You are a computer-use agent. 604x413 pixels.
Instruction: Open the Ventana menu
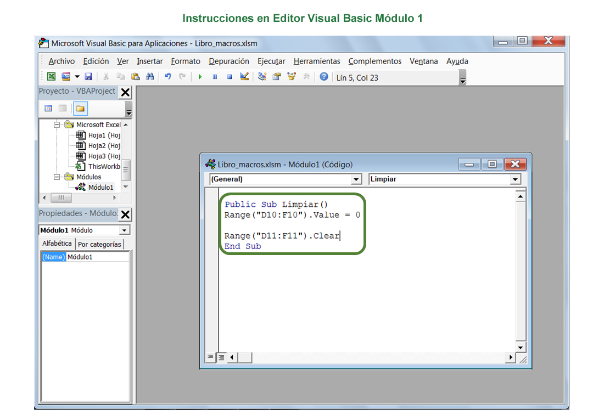424,61
